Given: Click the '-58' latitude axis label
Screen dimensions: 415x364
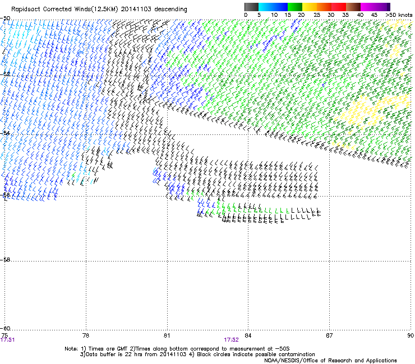Looking at the screenshot, I should click(x=5, y=260).
